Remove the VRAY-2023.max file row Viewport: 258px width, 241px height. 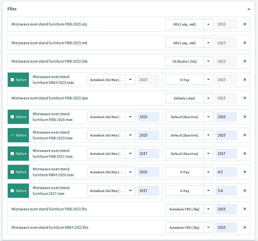tap(244, 80)
